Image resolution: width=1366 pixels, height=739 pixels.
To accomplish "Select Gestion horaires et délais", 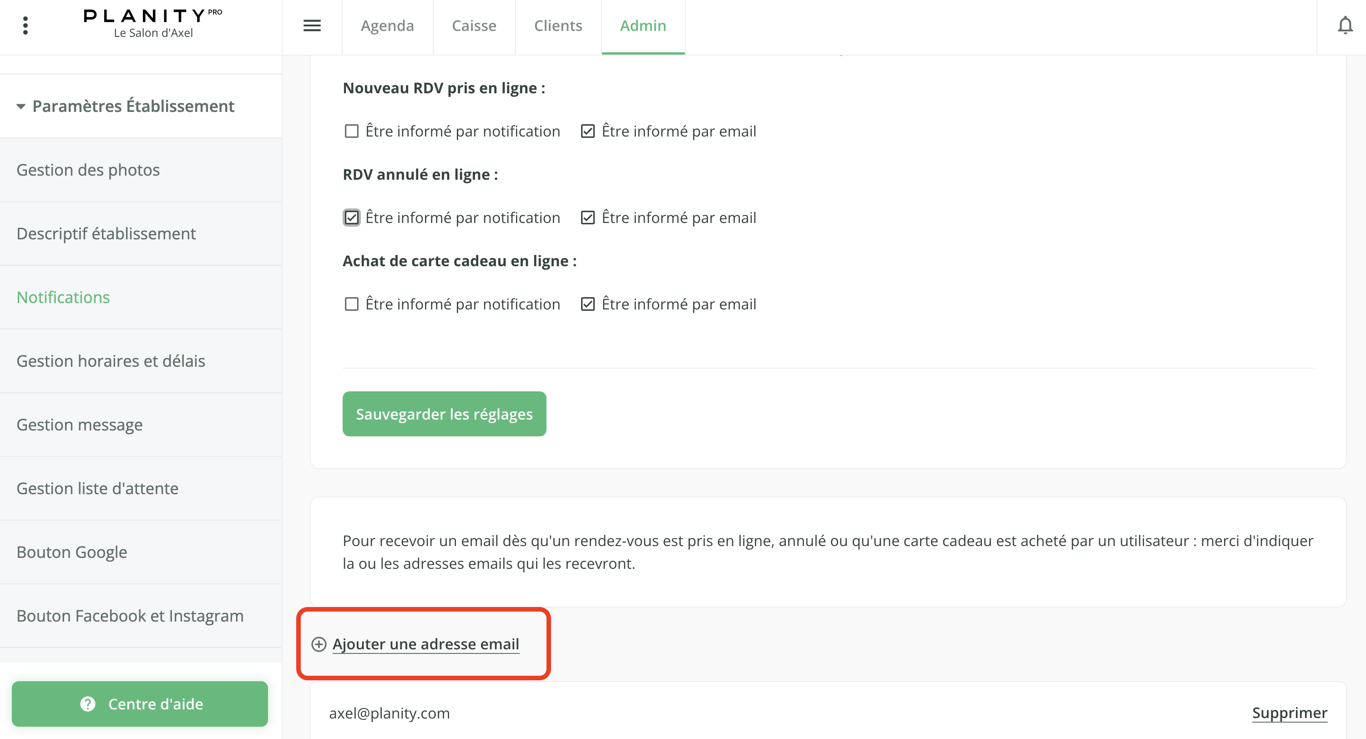I will pos(111,361).
